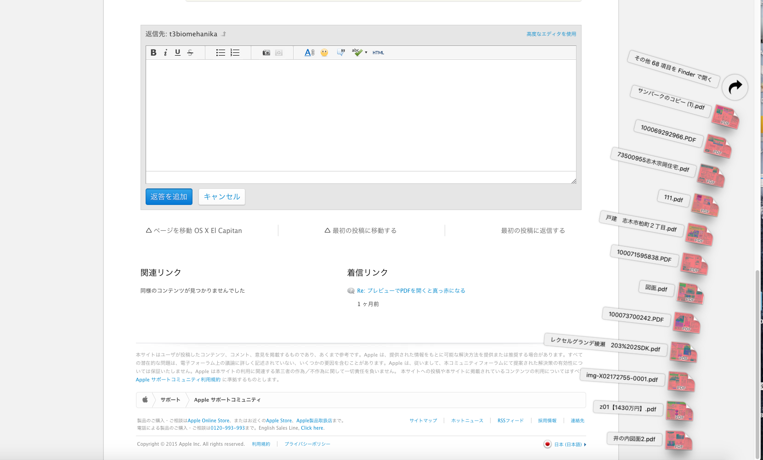The height and width of the screenshot is (460, 763).
Task: Open サポート in the breadcrumb
Action: [170, 400]
